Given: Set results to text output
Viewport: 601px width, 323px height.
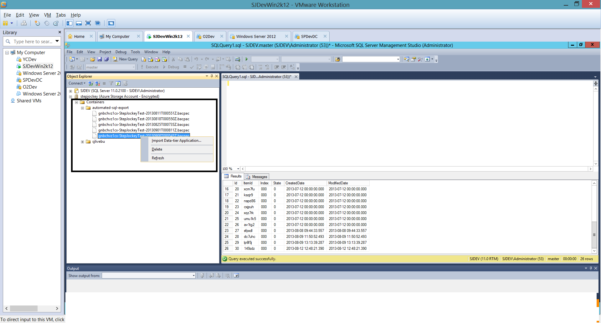Looking at the screenshot, I should [238, 67].
